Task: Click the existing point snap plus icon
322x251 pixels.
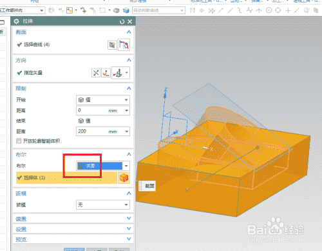Action: tap(288, 10)
